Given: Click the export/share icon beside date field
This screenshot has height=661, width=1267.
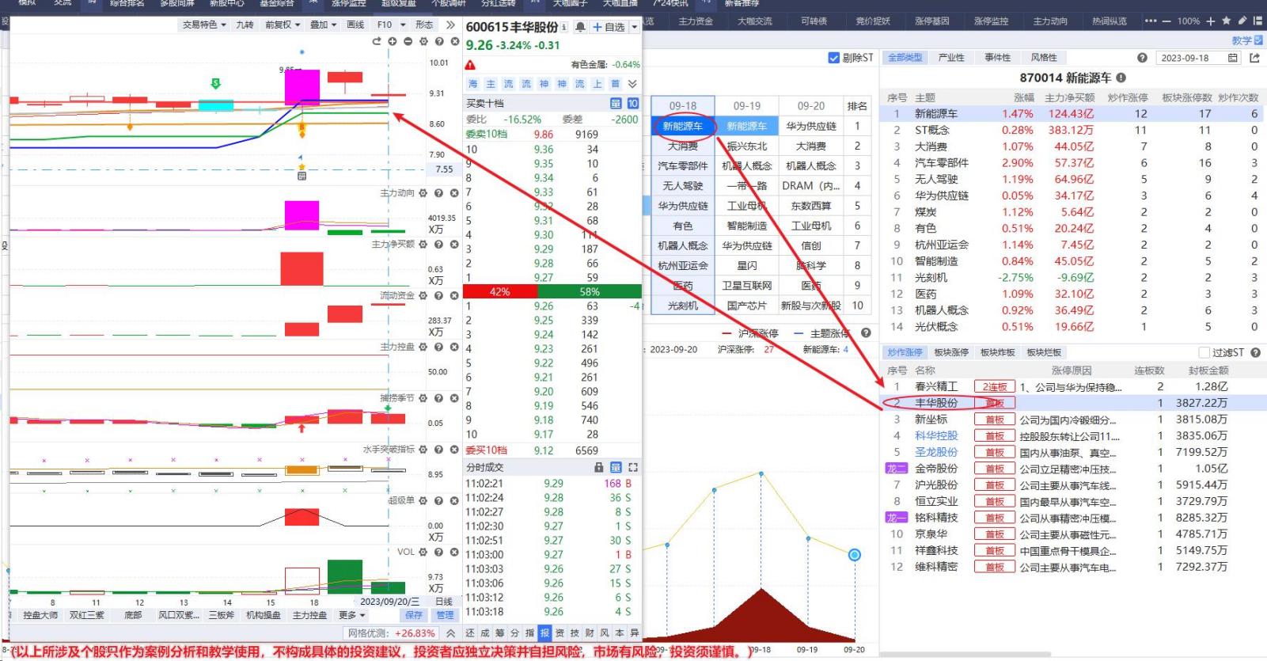Looking at the screenshot, I should click(x=1254, y=58).
